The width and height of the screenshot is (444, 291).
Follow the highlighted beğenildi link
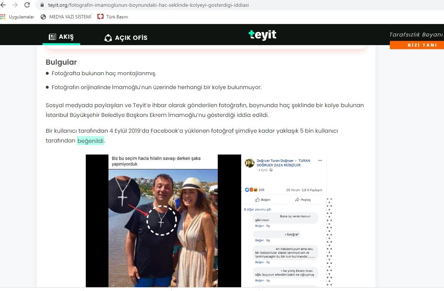tap(91, 141)
